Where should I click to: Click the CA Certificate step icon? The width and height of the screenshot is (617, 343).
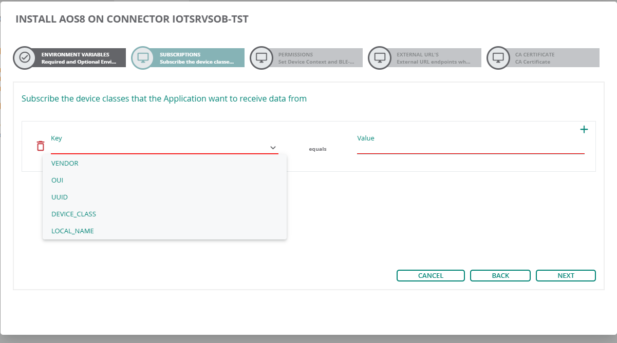point(498,57)
